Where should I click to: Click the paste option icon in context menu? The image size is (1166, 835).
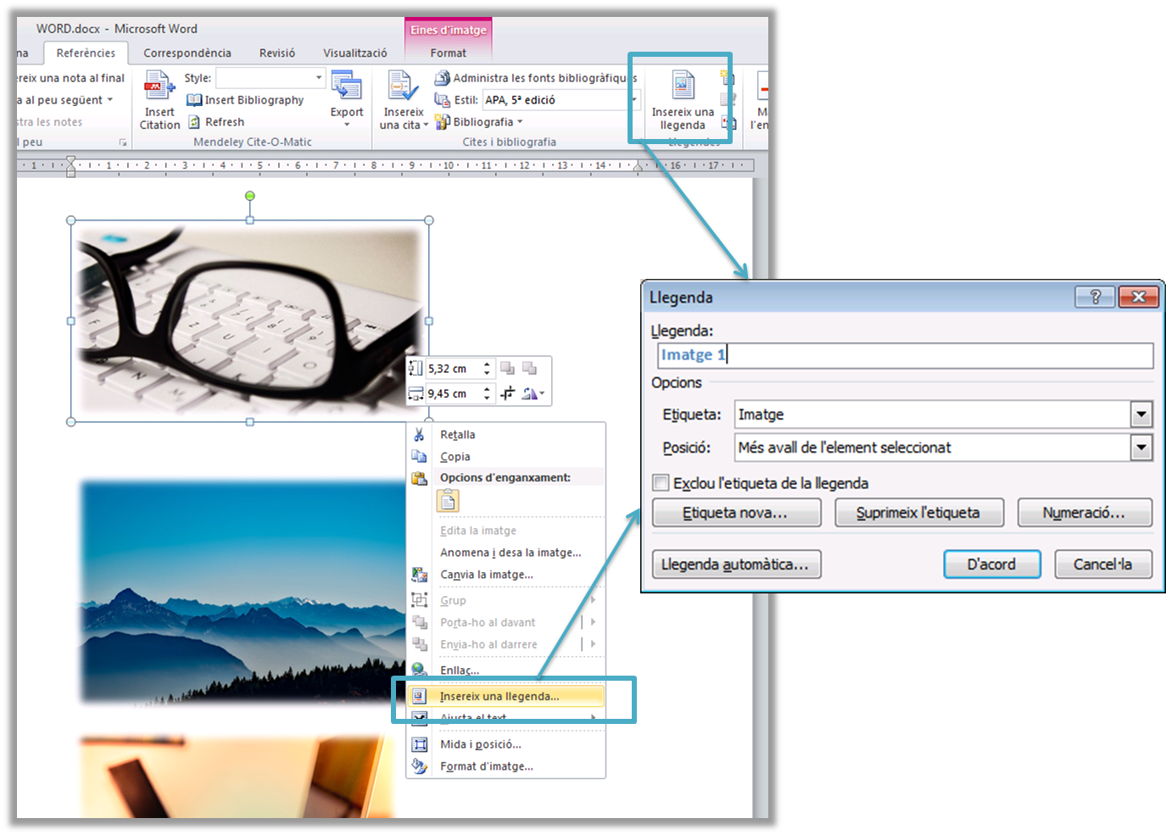coord(448,501)
